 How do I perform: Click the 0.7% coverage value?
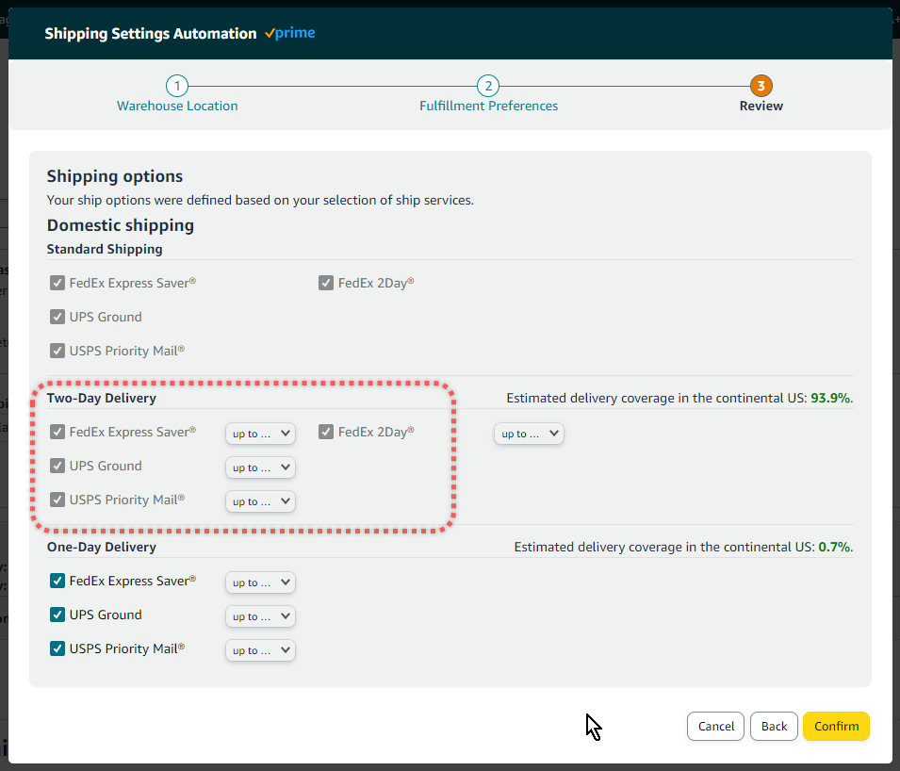(x=836, y=547)
